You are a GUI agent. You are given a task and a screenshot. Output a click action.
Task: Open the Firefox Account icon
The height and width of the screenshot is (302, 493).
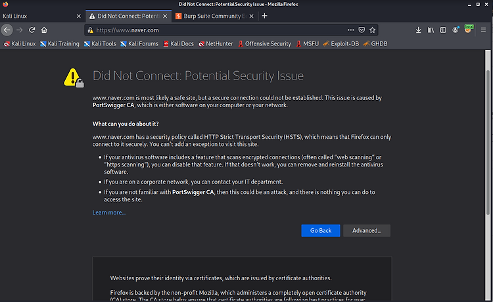coord(456,30)
